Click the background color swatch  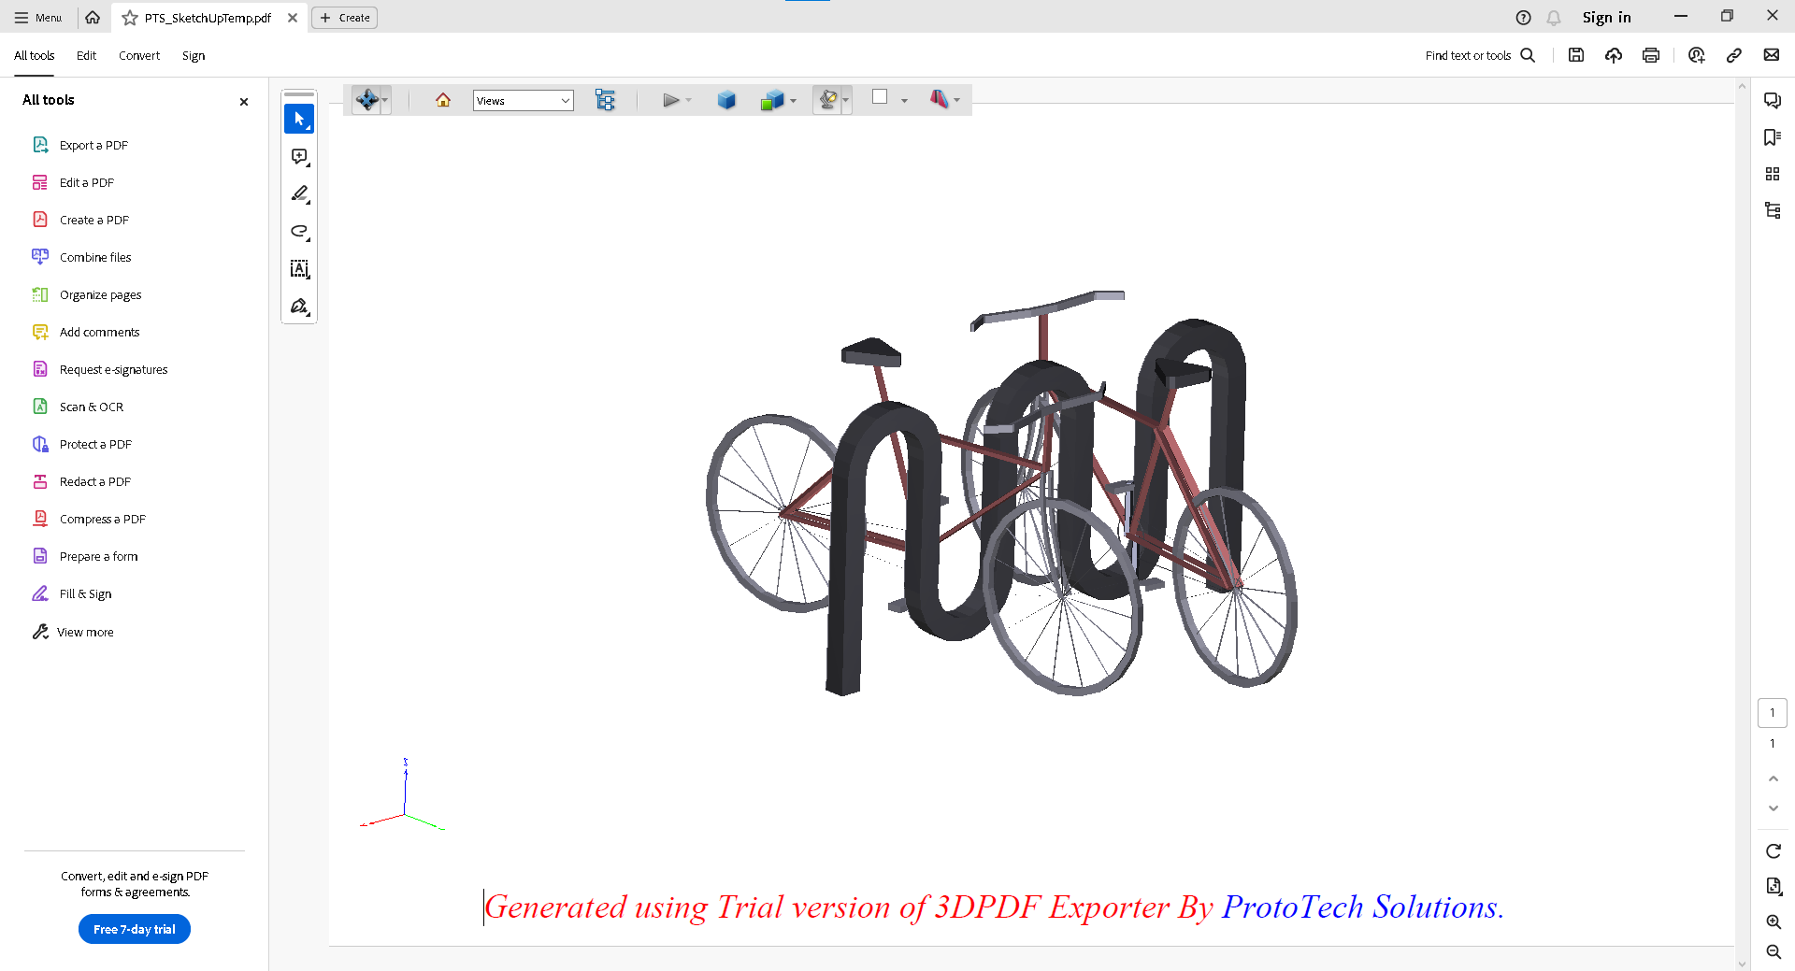tap(880, 97)
